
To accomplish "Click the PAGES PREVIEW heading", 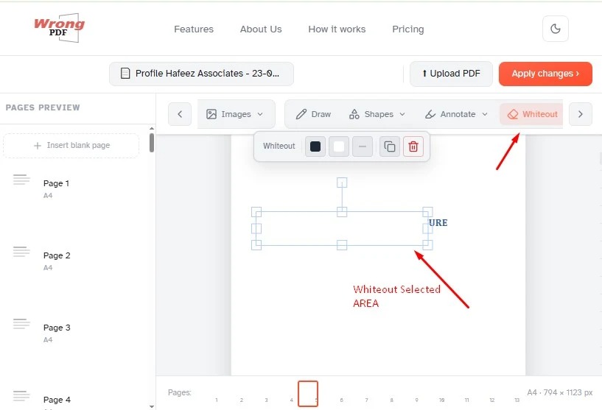I will point(43,107).
